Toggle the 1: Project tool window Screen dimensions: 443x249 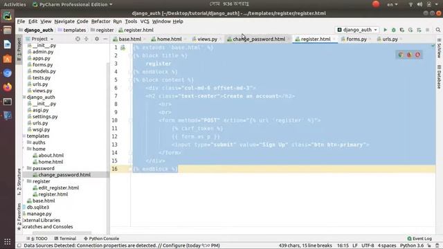click(19, 49)
